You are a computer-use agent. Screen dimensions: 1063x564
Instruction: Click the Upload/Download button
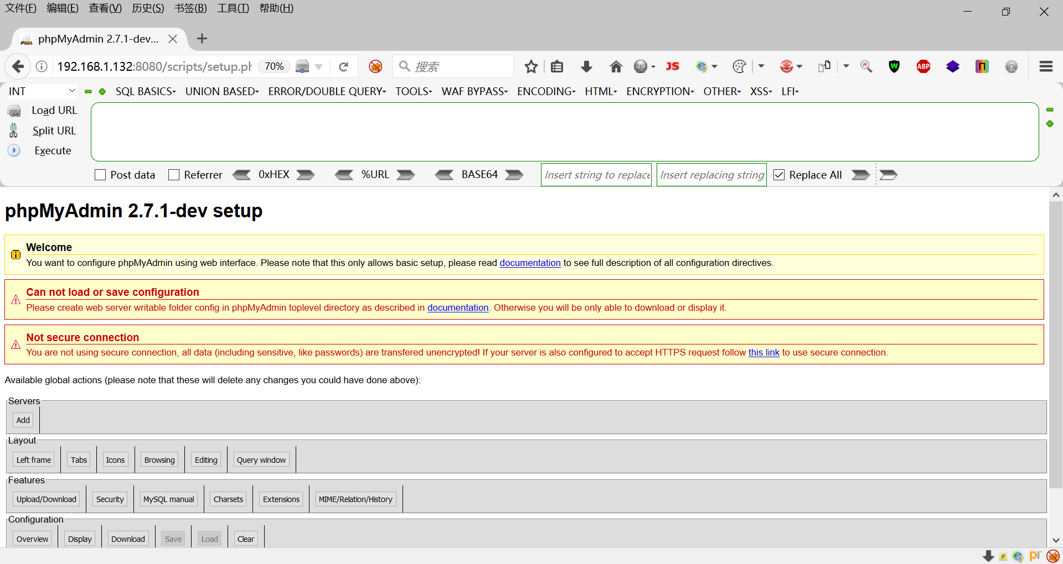(x=47, y=499)
